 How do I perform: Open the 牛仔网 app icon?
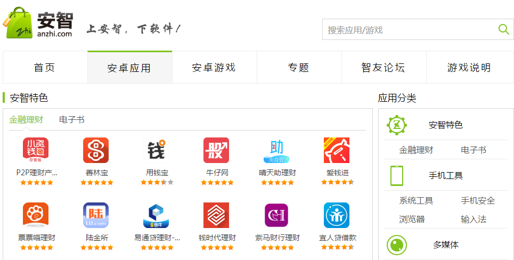tap(216, 150)
